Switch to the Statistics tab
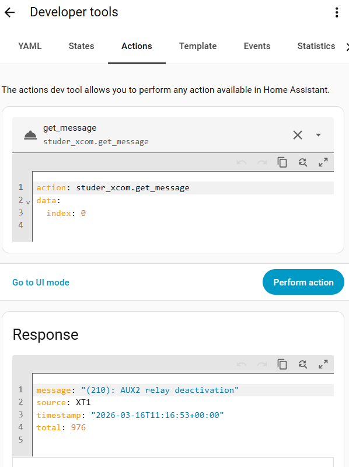 pos(316,46)
